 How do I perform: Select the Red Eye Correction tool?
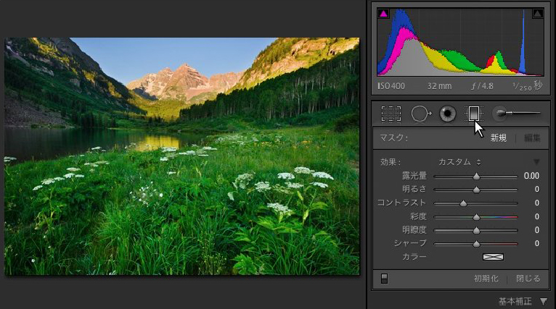point(448,114)
